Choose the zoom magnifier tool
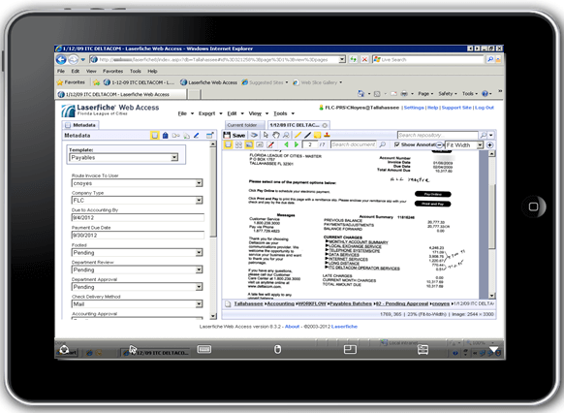 coord(286,136)
